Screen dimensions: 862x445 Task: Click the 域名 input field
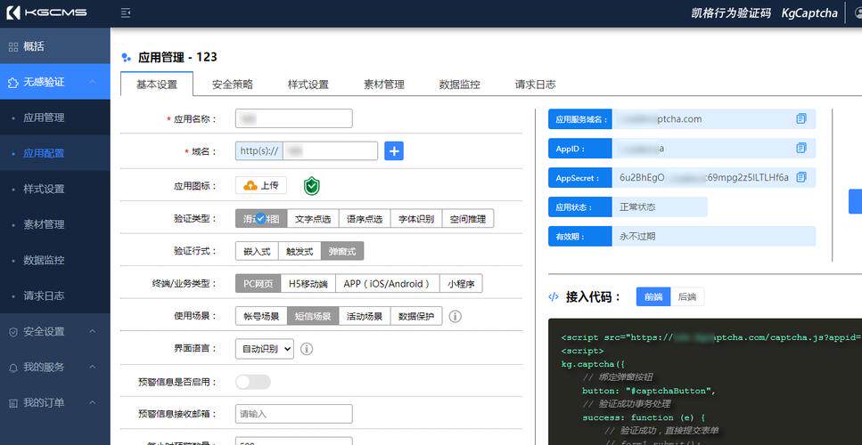pyautogui.click(x=330, y=151)
